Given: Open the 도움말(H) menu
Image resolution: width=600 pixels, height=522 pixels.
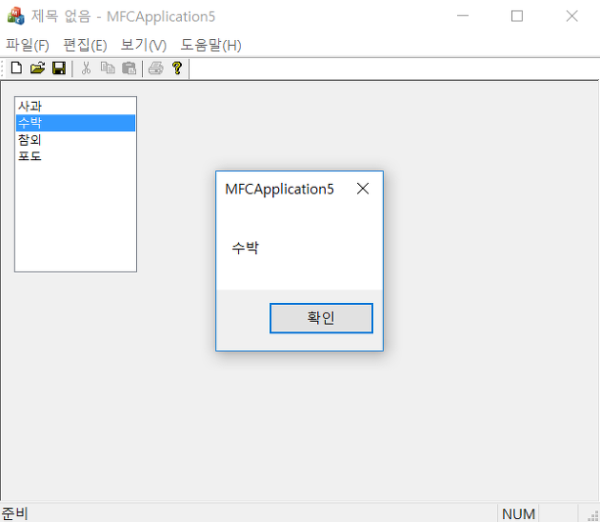Looking at the screenshot, I should [x=210, y=45].
